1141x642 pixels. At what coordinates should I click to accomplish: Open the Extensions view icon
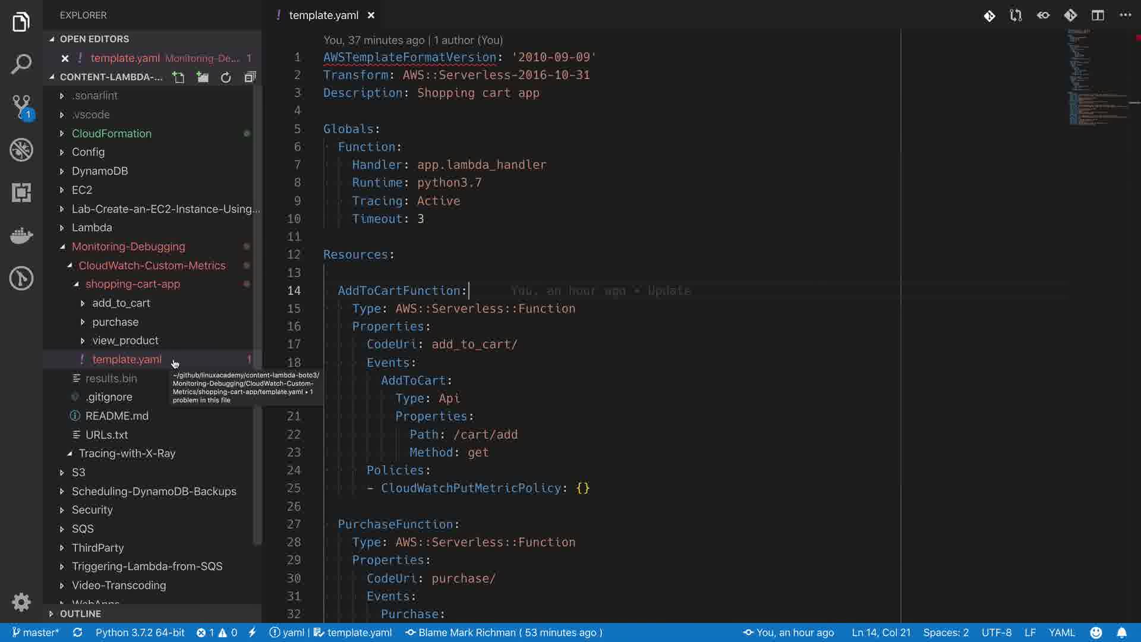[21, 193]
